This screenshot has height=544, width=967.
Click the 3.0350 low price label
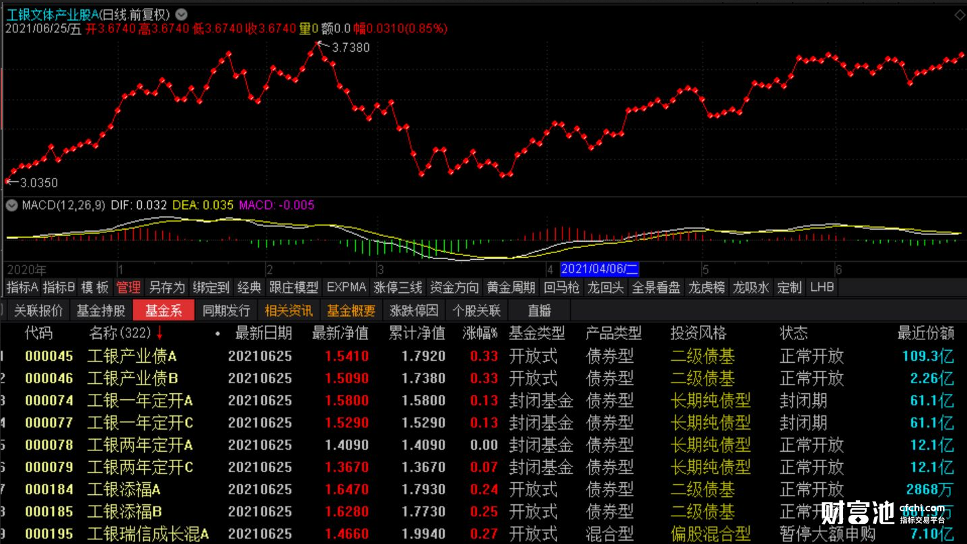click(38, 182)
